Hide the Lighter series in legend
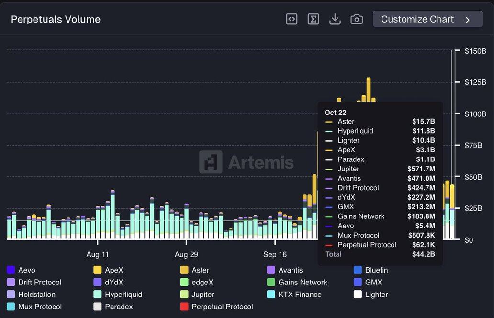Viewport: 494px width, 318px height. (376, 295)
